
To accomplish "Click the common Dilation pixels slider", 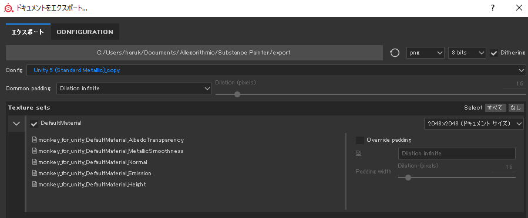I will pyautogui.click(x=371, y=94).
